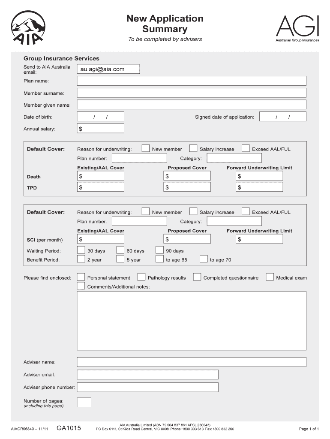The height and width of the screenshot is (439, 330).
Task: Click the Adviser email field
Action: (x=147, y=375)
